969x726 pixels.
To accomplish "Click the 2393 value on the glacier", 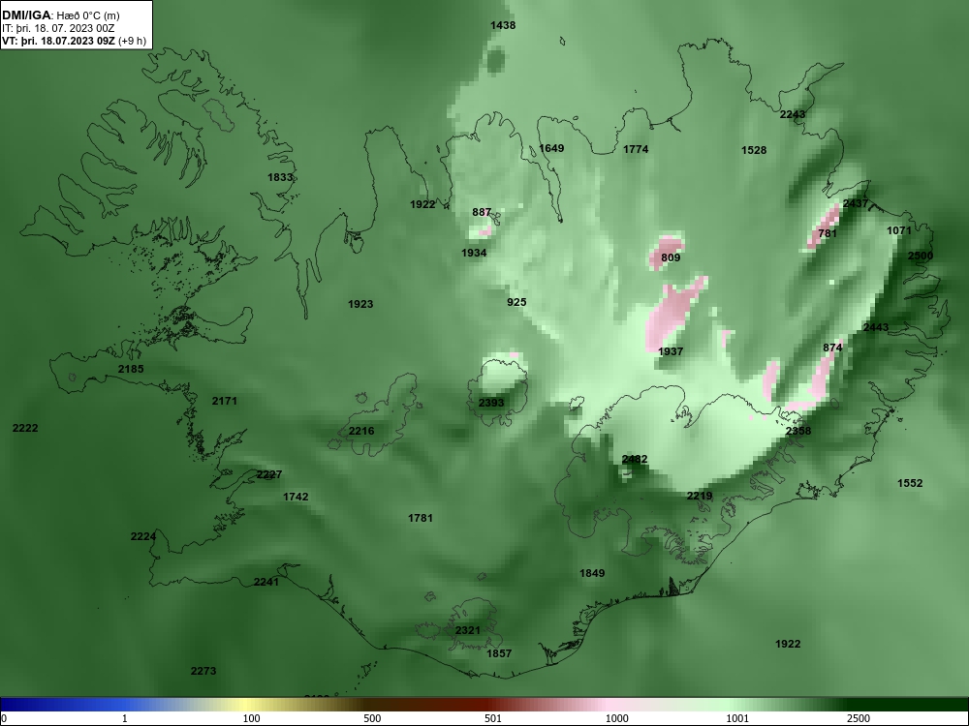I will click(x=491, y=403).
